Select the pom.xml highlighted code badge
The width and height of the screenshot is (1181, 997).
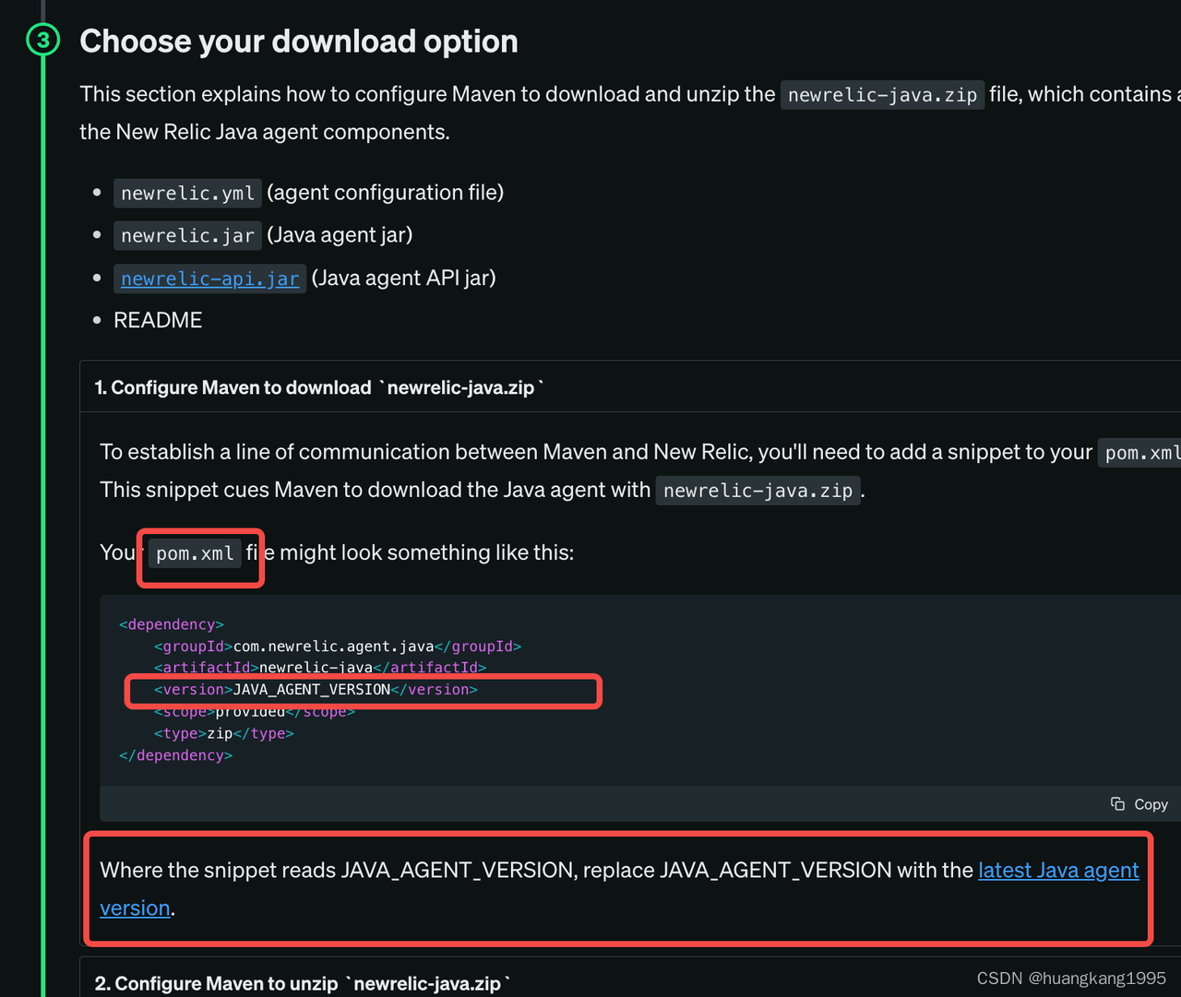coord(195,553)
